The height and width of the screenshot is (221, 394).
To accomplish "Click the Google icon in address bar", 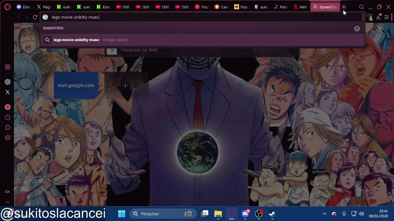I will pos(45,17).
